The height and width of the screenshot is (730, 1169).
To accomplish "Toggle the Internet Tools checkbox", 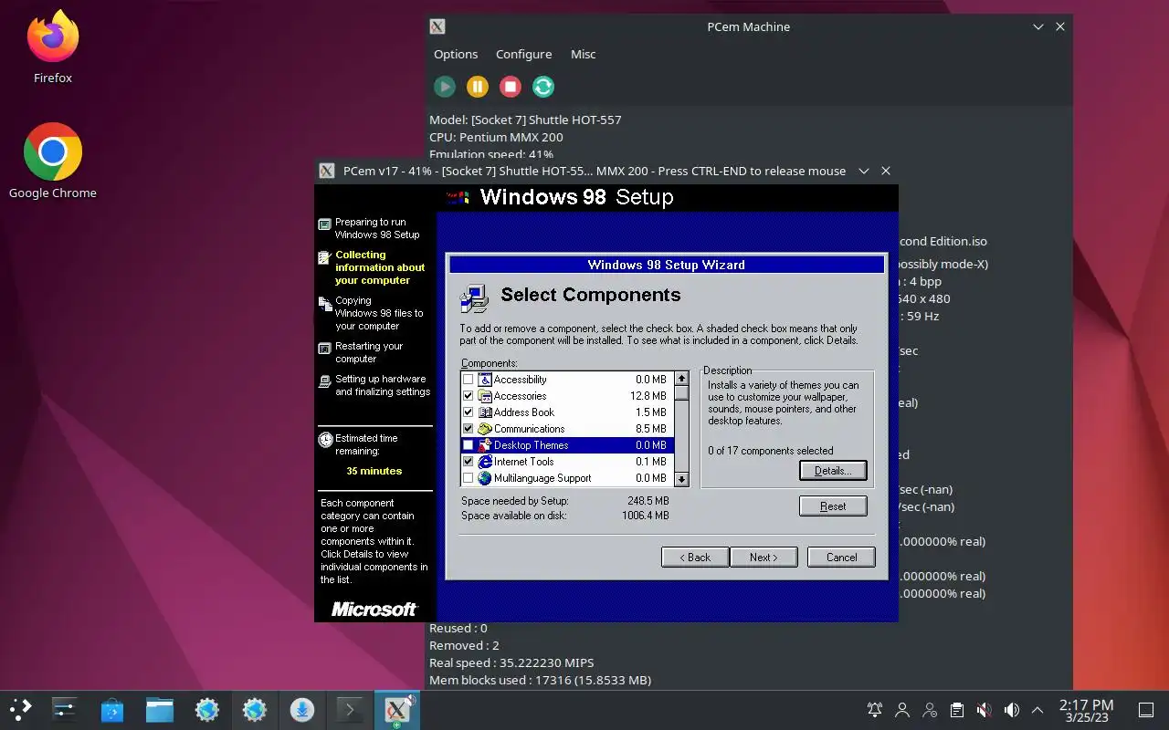I will pos(469,462).
